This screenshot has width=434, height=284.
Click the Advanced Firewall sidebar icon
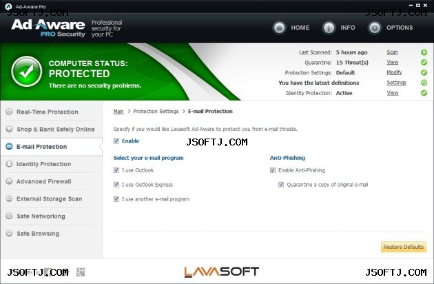pyautogui.click(x=9, y=181)
